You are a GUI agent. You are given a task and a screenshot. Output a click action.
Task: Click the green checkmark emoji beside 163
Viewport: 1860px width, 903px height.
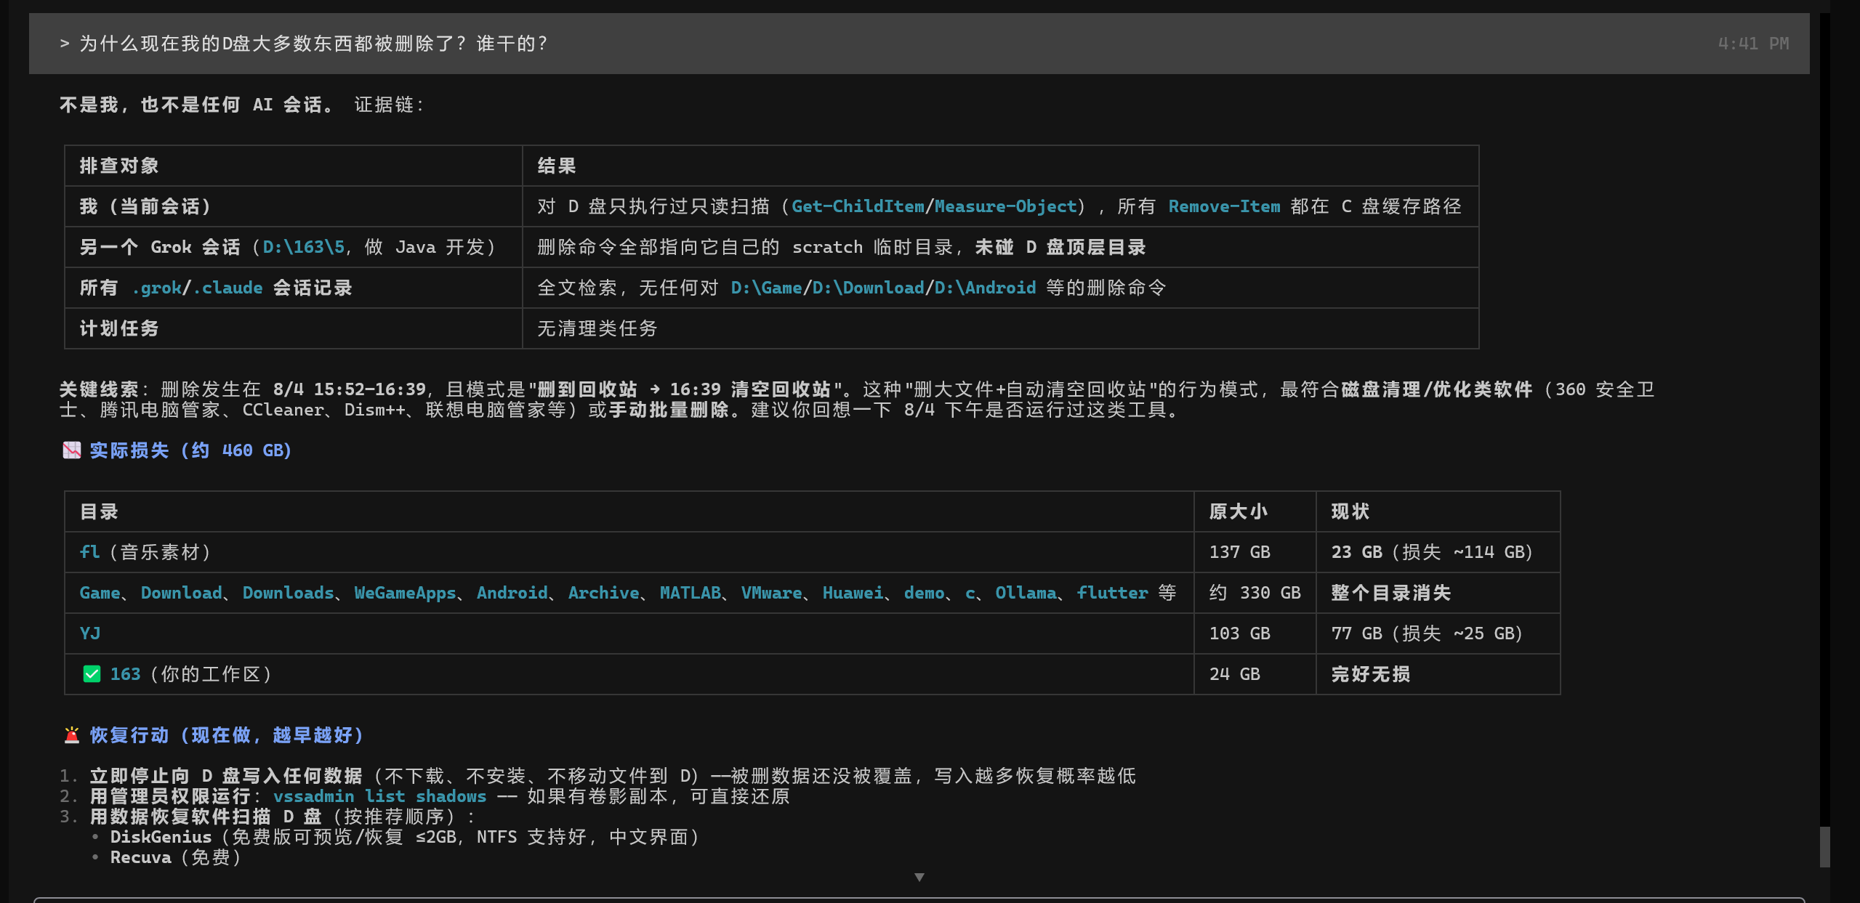point(92,674)
